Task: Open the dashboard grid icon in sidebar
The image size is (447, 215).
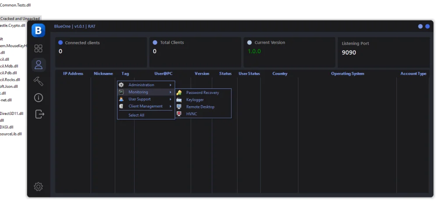Action: (x=38, y=49)
